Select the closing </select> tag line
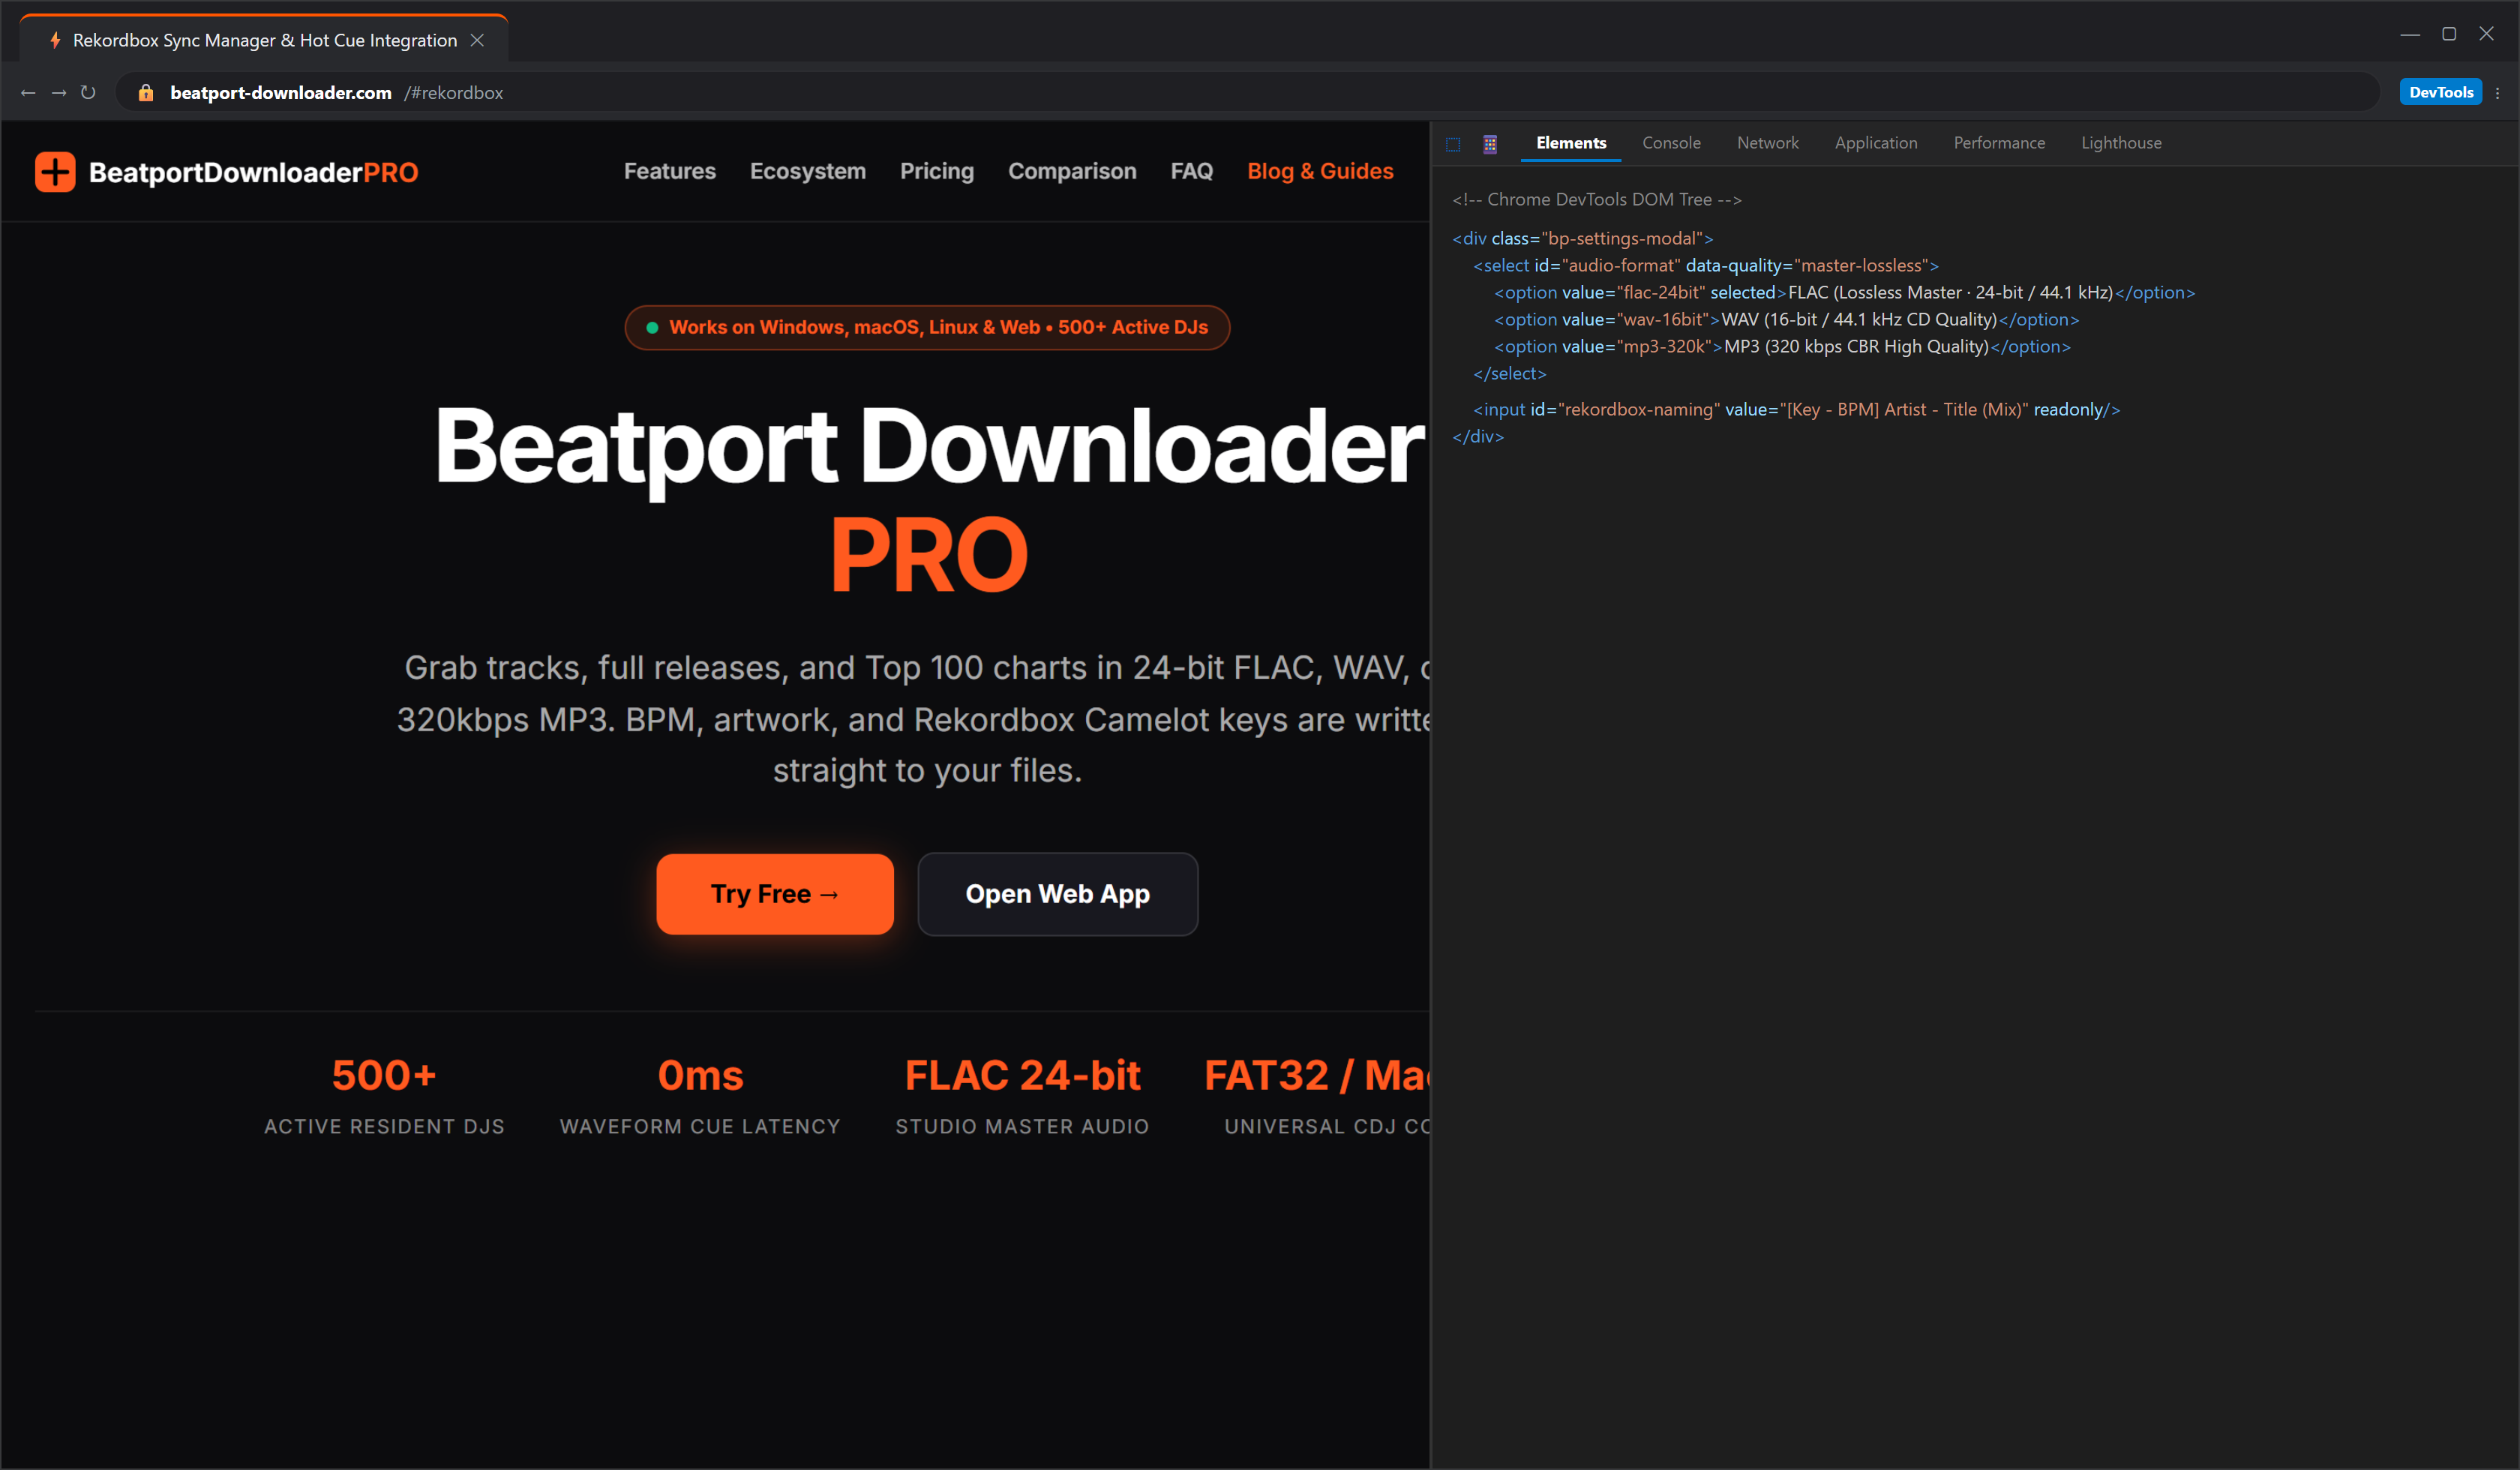The width and height of the screenshot is (2520, 1470). point(1510,373)
